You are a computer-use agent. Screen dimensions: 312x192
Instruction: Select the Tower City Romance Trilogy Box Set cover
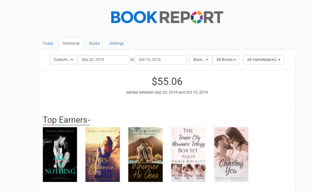188,155
